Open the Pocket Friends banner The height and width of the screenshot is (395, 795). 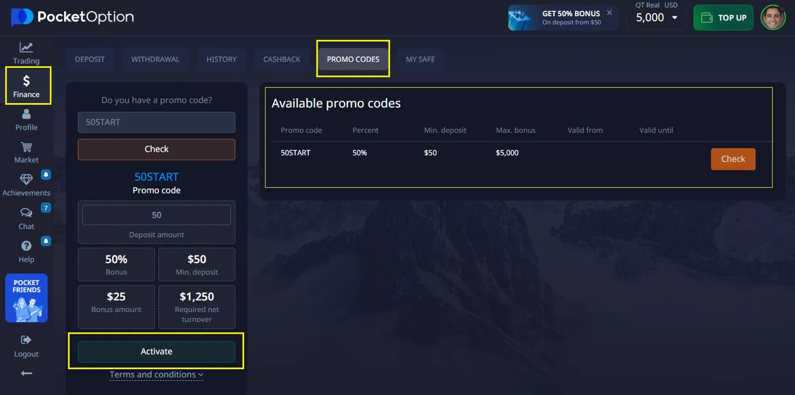tap(26, 298)
